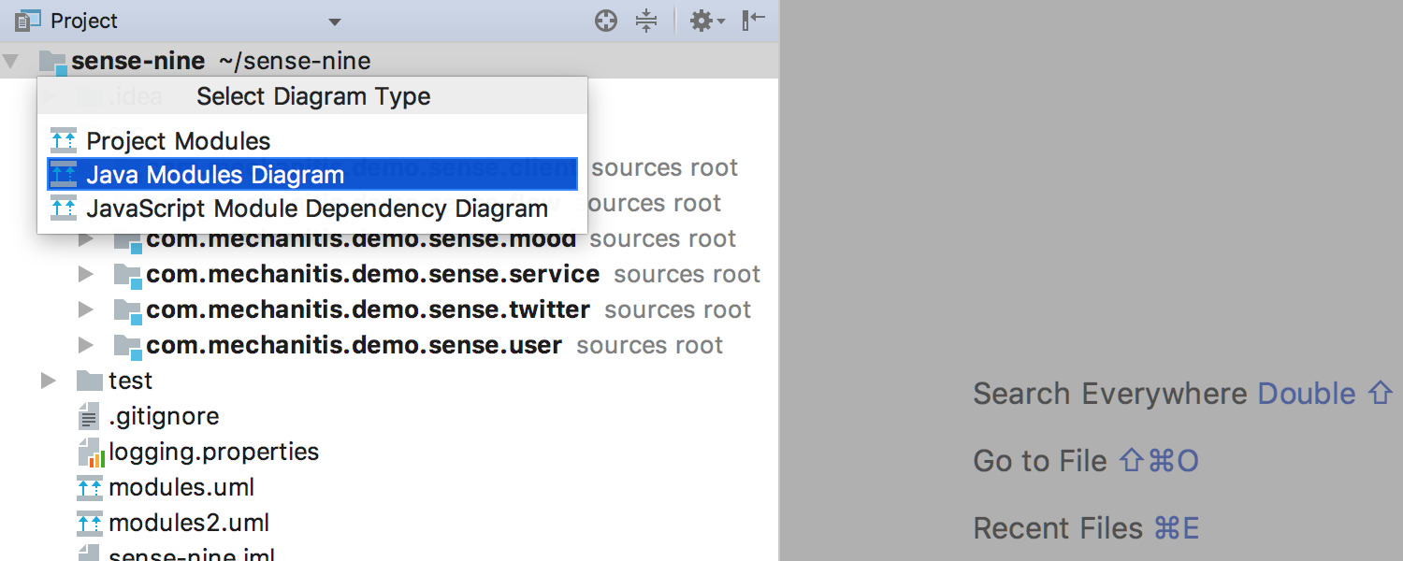Image resolution: width=1403 pixels, height=561 pixels.
Task: Select the modules2.uml diagram file
Action: [189, 524]
